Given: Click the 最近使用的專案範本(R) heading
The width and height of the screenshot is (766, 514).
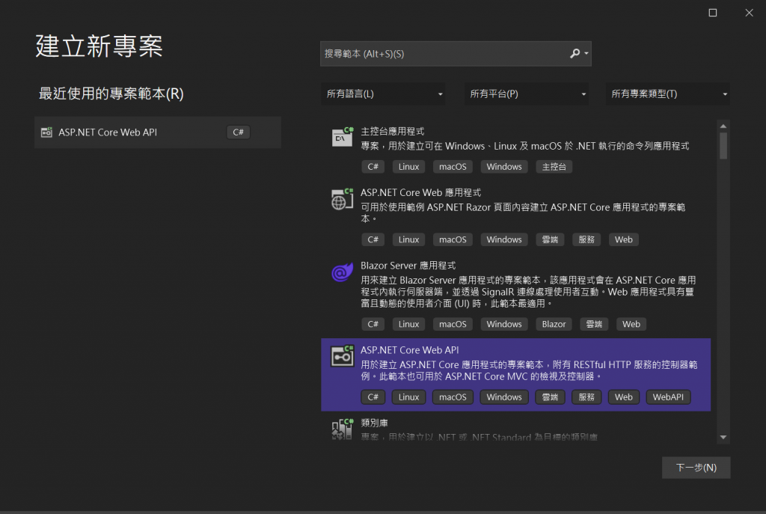Looking at the screenshot, I should pos(111,94).
